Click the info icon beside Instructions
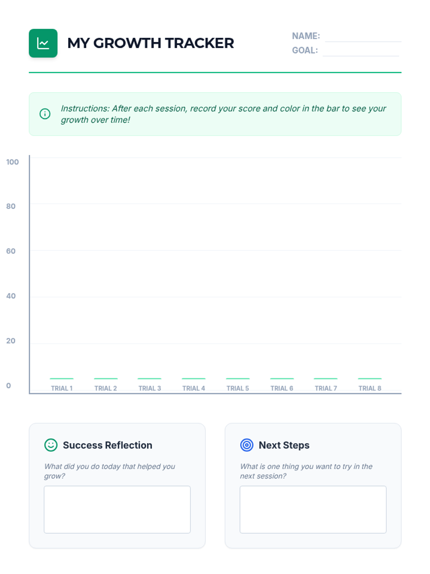430x574 pixels. click(x=45, y=114)
